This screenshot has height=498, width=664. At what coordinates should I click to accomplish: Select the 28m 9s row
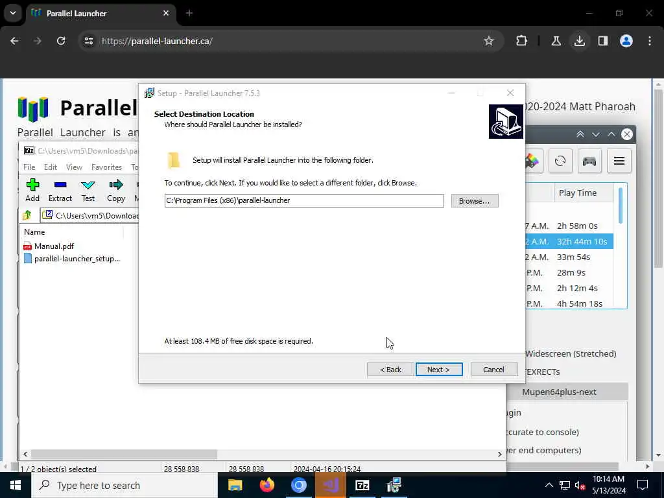click(x=569, y=273)
